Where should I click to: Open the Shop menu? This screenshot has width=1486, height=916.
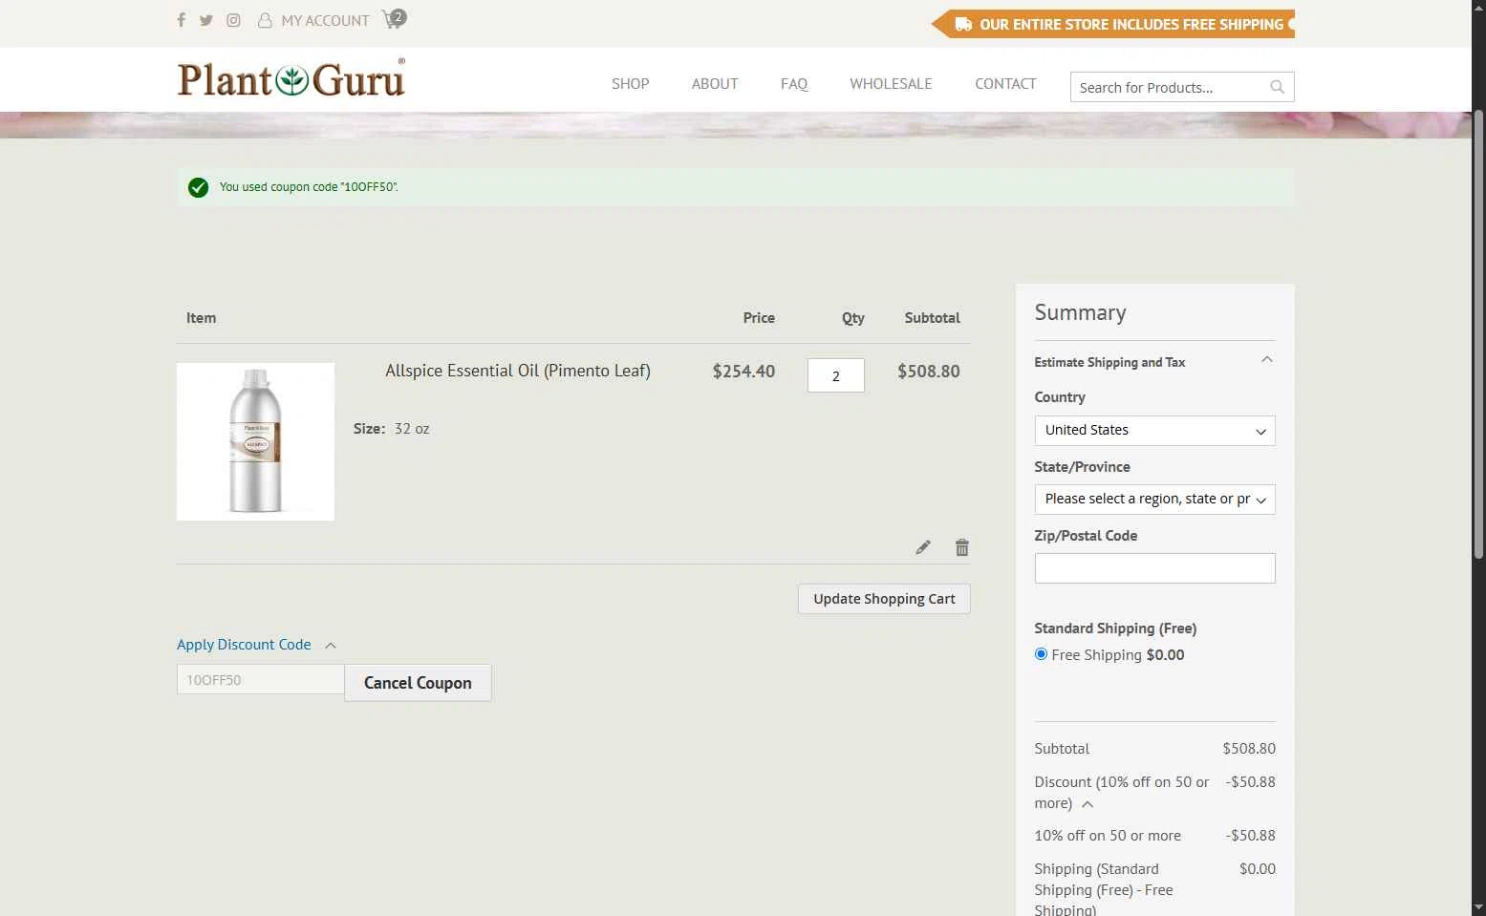click(631, 84)
